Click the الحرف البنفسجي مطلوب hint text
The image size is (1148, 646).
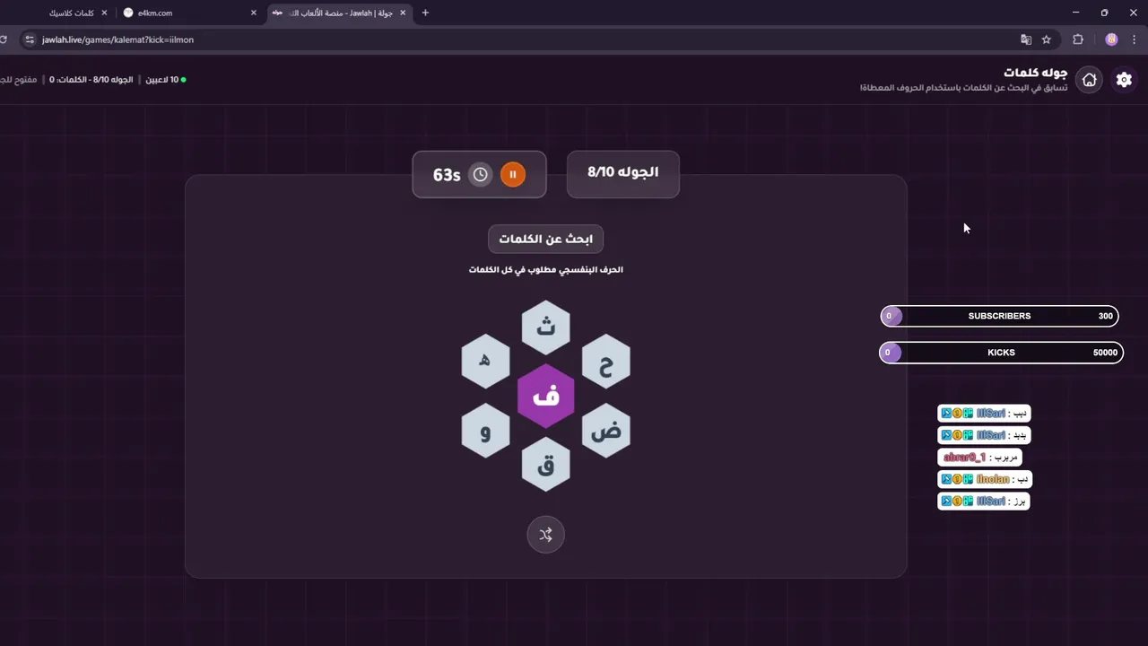tap(546, 269)
